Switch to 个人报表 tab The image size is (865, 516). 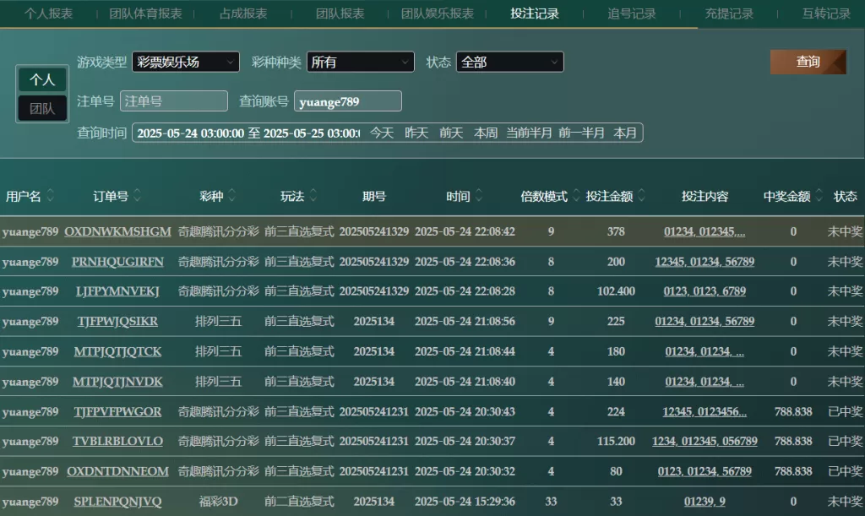48,14
